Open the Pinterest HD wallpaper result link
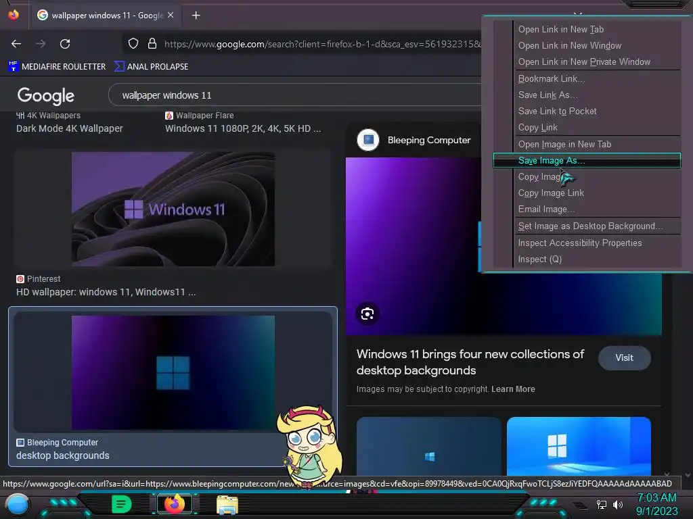This screenshot has width=693, height=519. click(x=106, y=292)
